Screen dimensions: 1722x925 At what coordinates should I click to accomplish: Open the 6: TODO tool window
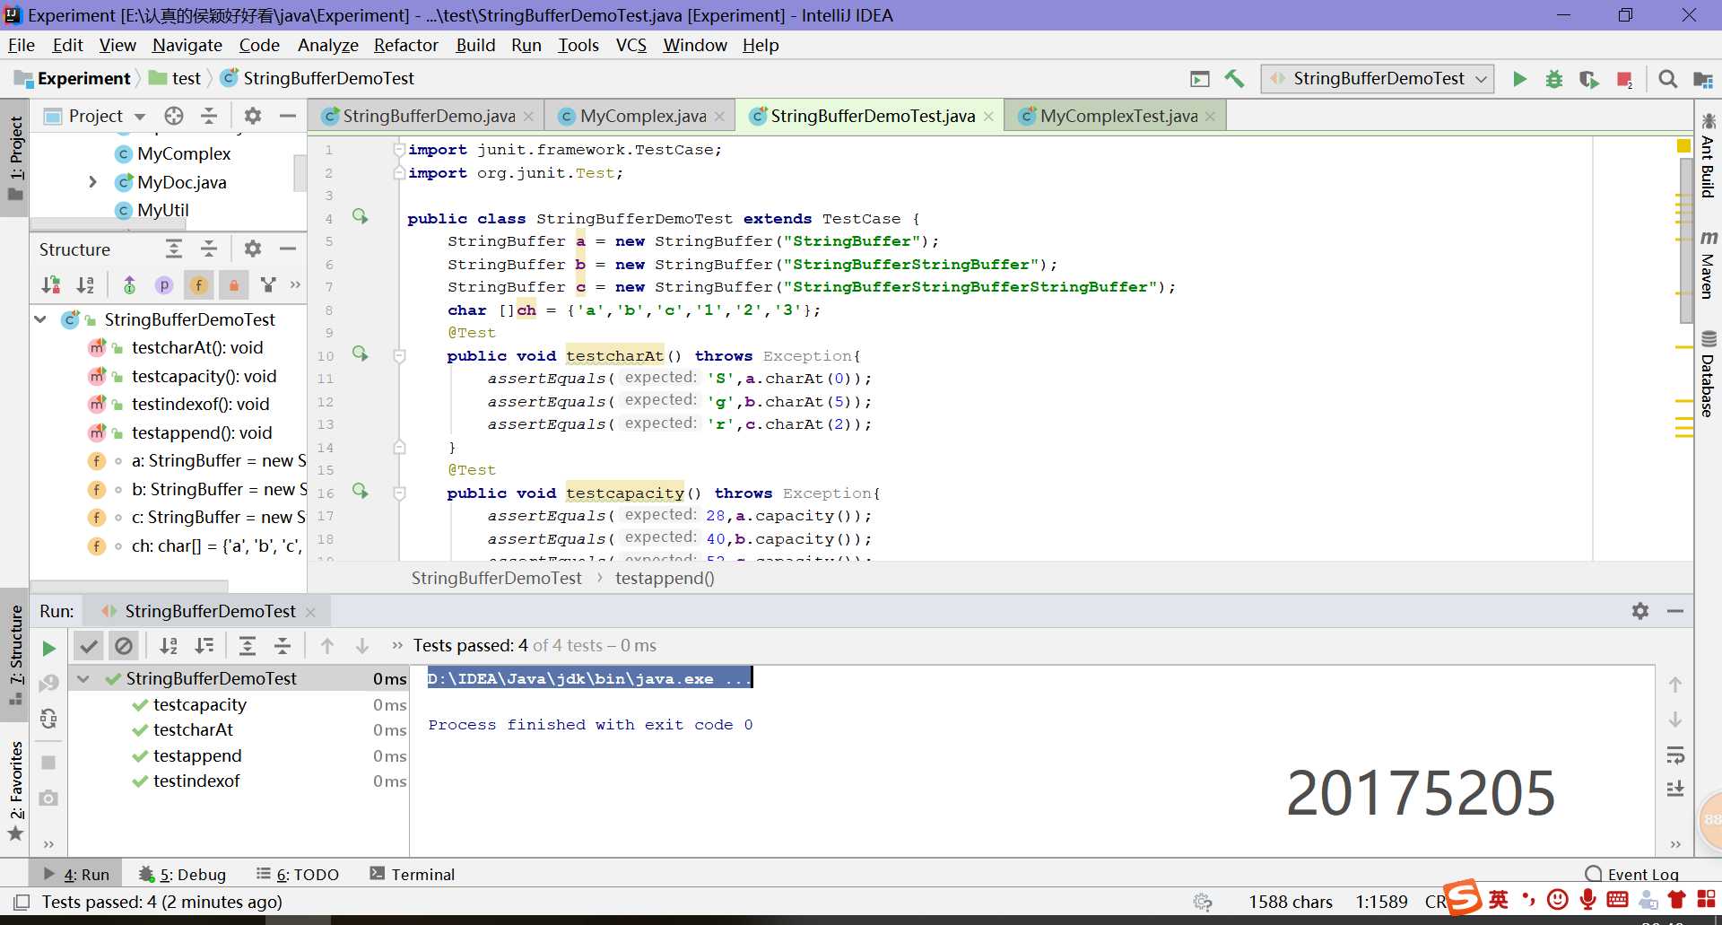tap(298, 875)
